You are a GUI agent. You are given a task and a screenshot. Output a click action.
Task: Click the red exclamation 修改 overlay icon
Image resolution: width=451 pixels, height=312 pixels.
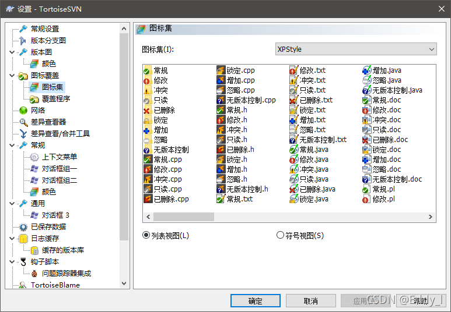(148, 80)
